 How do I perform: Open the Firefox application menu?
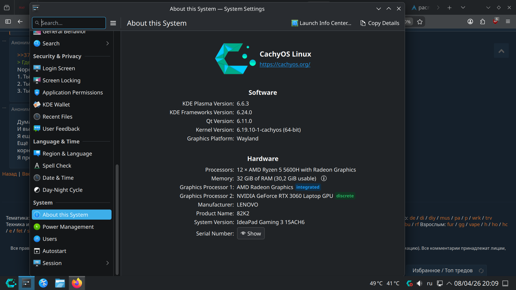tap(508, 22)
